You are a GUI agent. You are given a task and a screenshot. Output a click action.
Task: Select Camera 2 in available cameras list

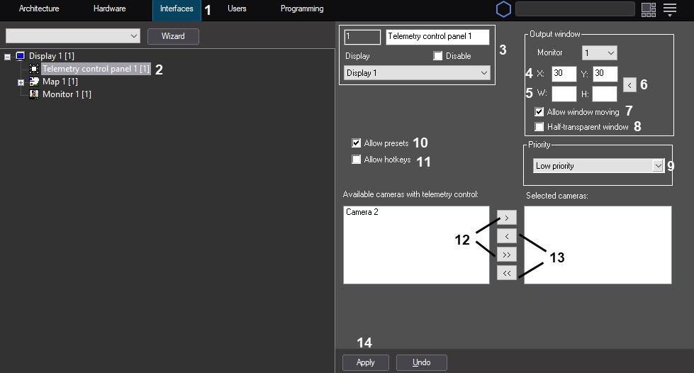point(362,212)
